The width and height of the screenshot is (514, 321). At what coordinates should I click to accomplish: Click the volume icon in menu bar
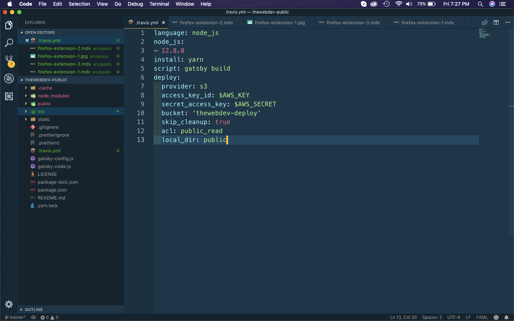(409, 4)
